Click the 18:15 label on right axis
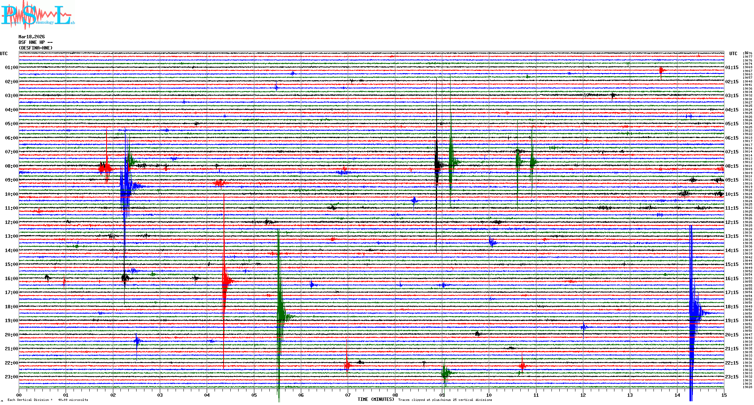The height and width of the screenshot is (405, 754). point(731,307)
